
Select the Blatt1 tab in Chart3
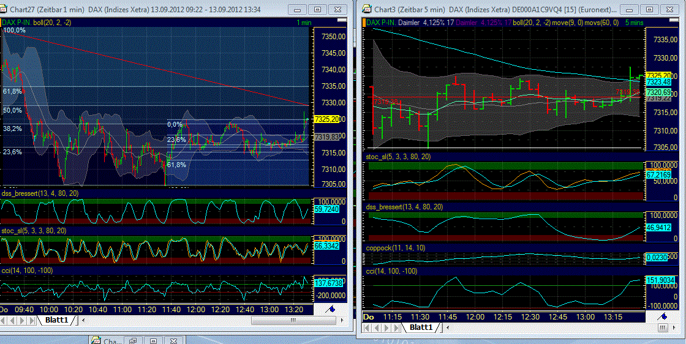pos(422,327)
